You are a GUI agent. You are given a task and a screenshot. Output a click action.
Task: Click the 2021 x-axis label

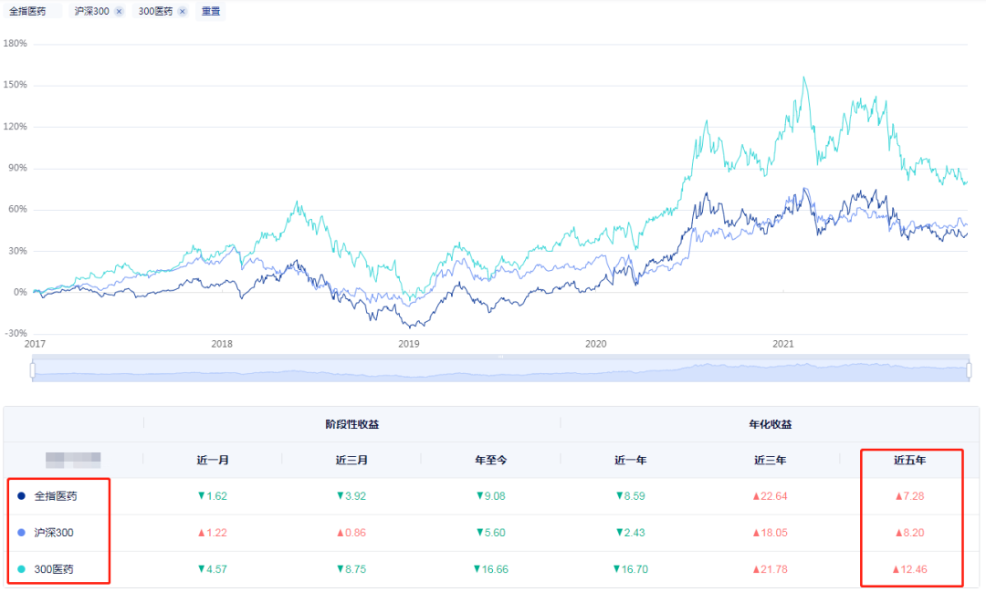click(783, 344)
